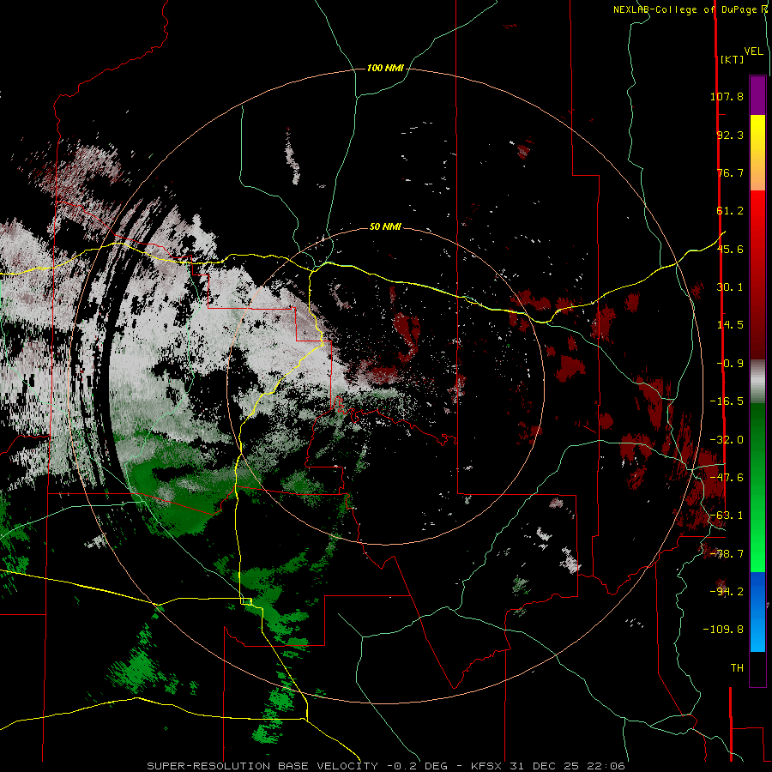Click the TH label on the legend

[737, 668]
